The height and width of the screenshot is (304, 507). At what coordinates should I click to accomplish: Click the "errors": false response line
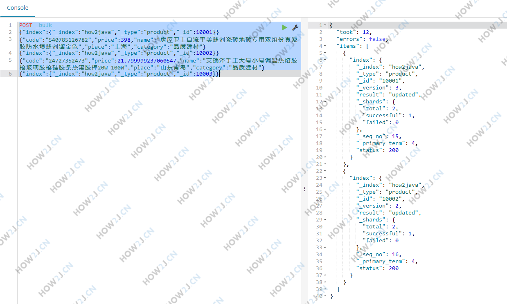[362, 39]
